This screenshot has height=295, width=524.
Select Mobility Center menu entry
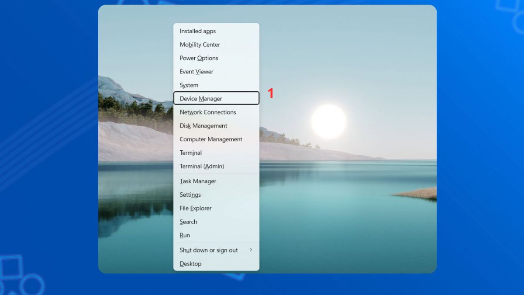[200, 45]
